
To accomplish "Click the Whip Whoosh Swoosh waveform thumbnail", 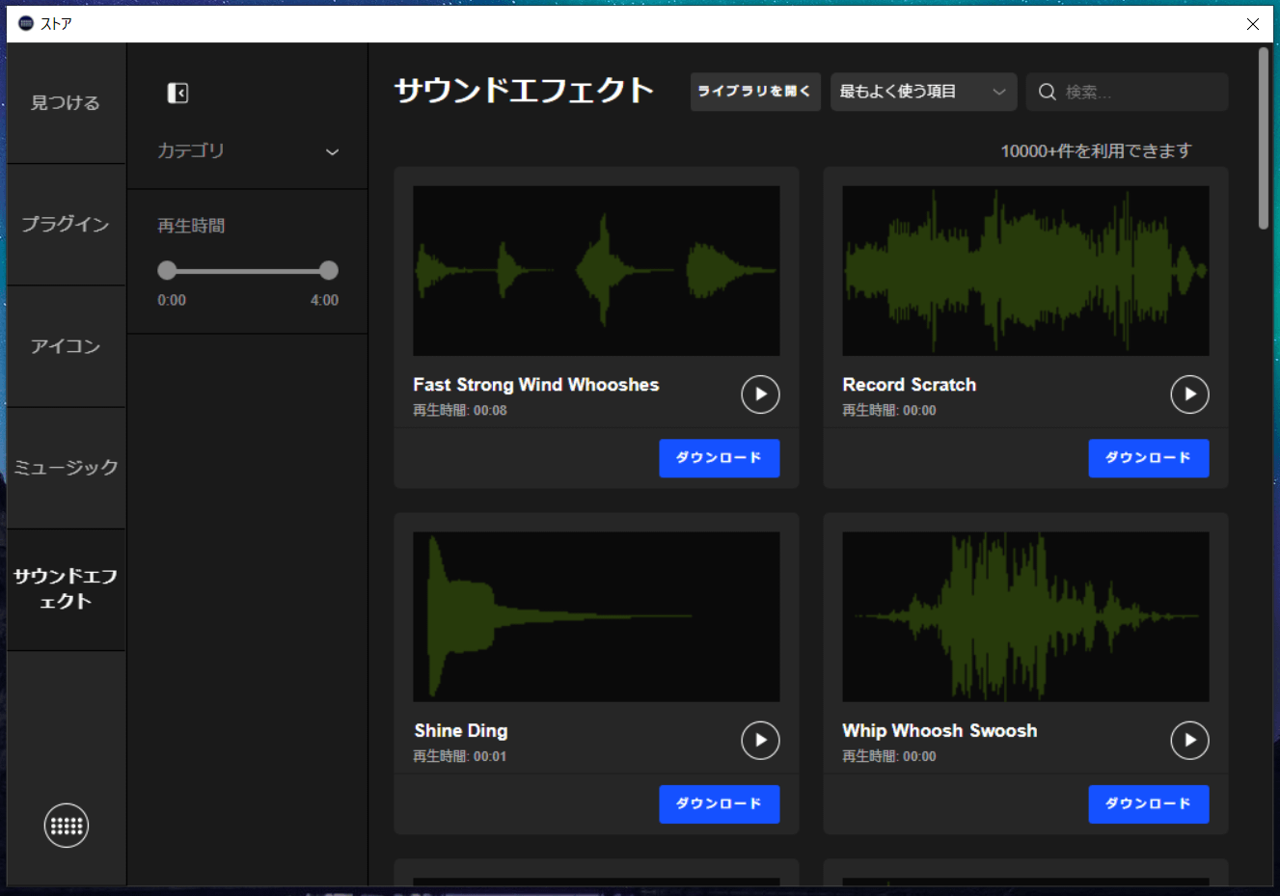I will [1025, 617].
